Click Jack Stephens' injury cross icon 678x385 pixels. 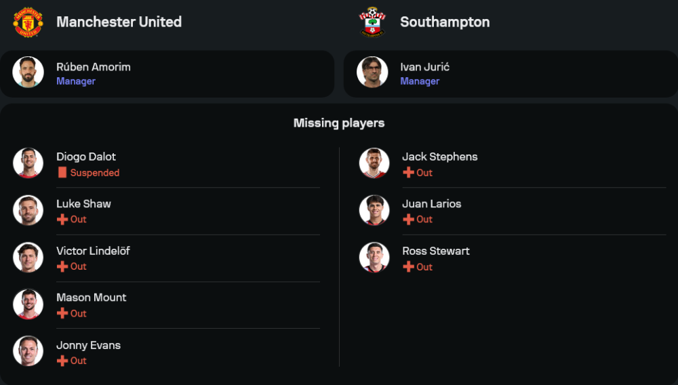(x=408, y=173)
